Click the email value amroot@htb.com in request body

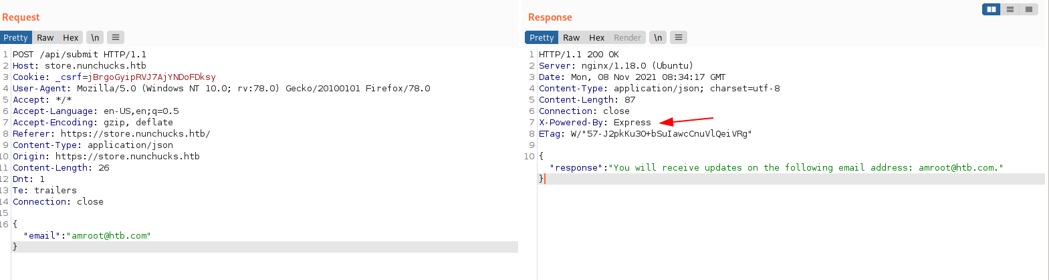[x=111, y=235]
